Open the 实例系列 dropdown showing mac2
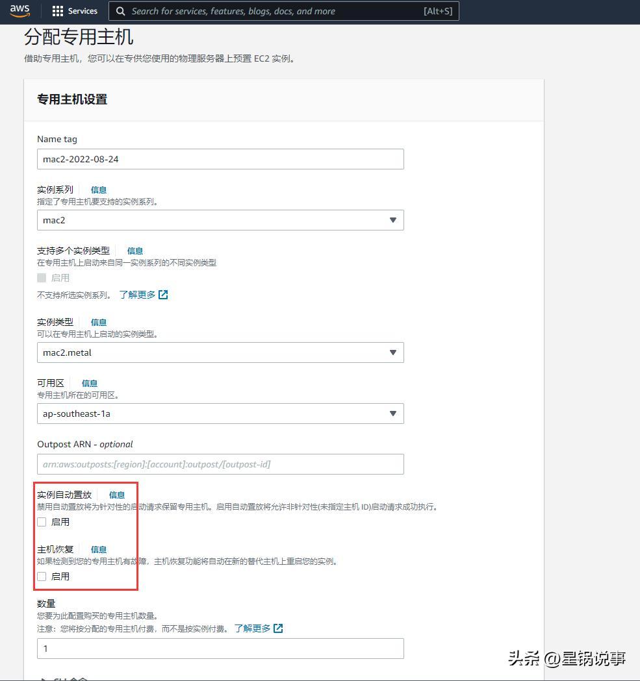Screen dimensions: 640x681 [x=220, y=220]
